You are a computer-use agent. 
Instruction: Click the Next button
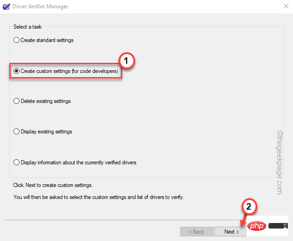[231, 231]
